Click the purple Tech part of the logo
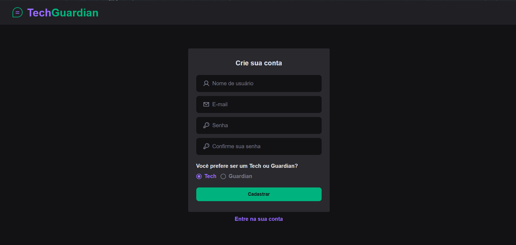Image resolution: width=516 pixels, height=245 pixels. (x=39, y=13)
